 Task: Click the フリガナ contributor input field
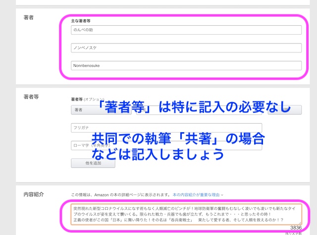coord(166,128)
